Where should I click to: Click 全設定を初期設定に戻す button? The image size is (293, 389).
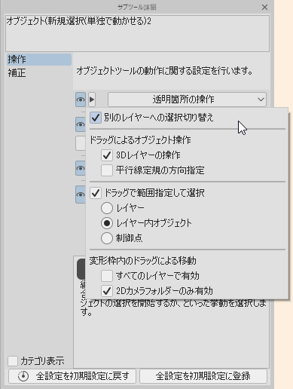[72, 376]
